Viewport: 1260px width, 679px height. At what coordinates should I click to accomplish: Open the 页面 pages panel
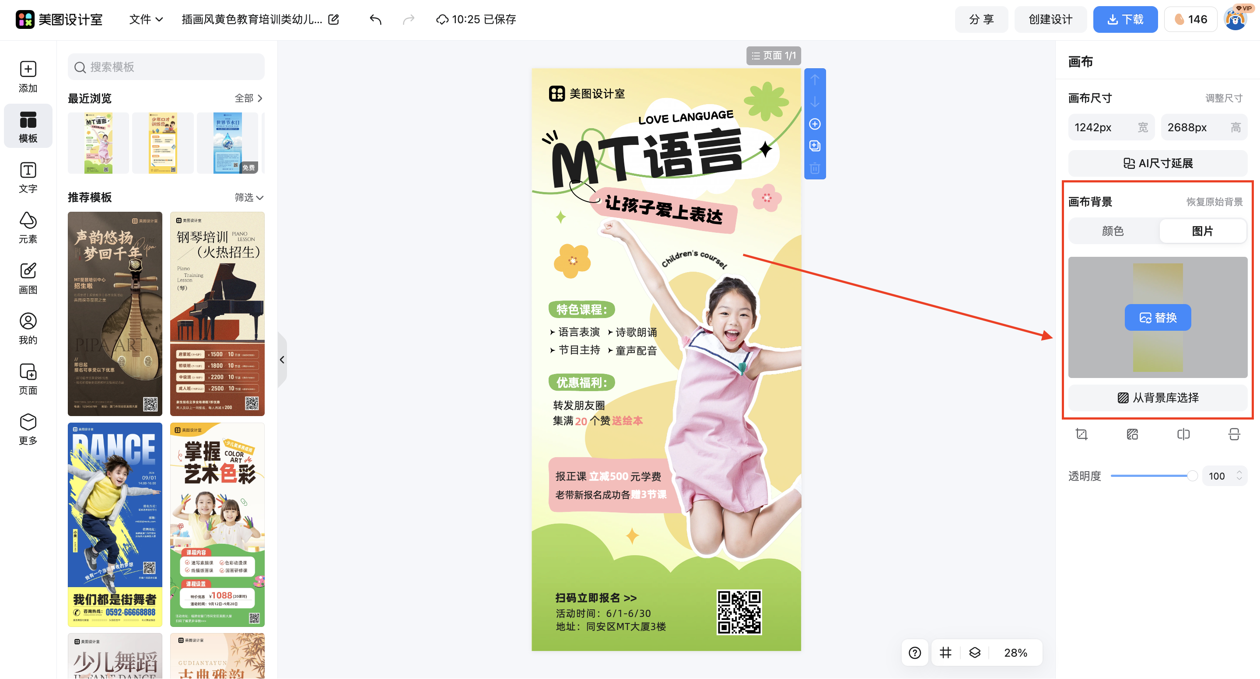(x=28, y=378)
